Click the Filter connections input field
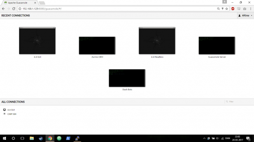254x142 pixels. click(238, 102)
